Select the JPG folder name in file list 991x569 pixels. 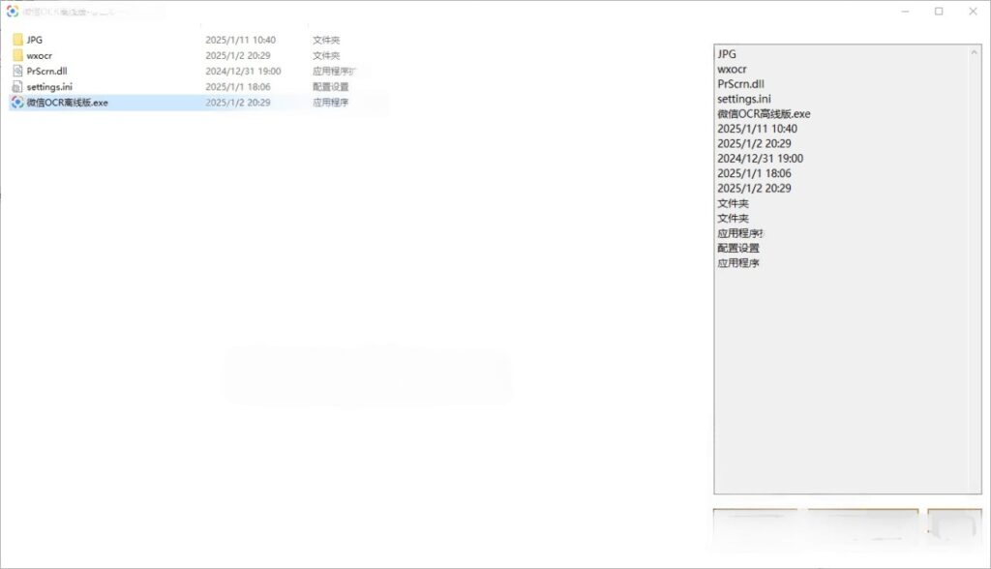pyautogui.click(x=35, y=40)
